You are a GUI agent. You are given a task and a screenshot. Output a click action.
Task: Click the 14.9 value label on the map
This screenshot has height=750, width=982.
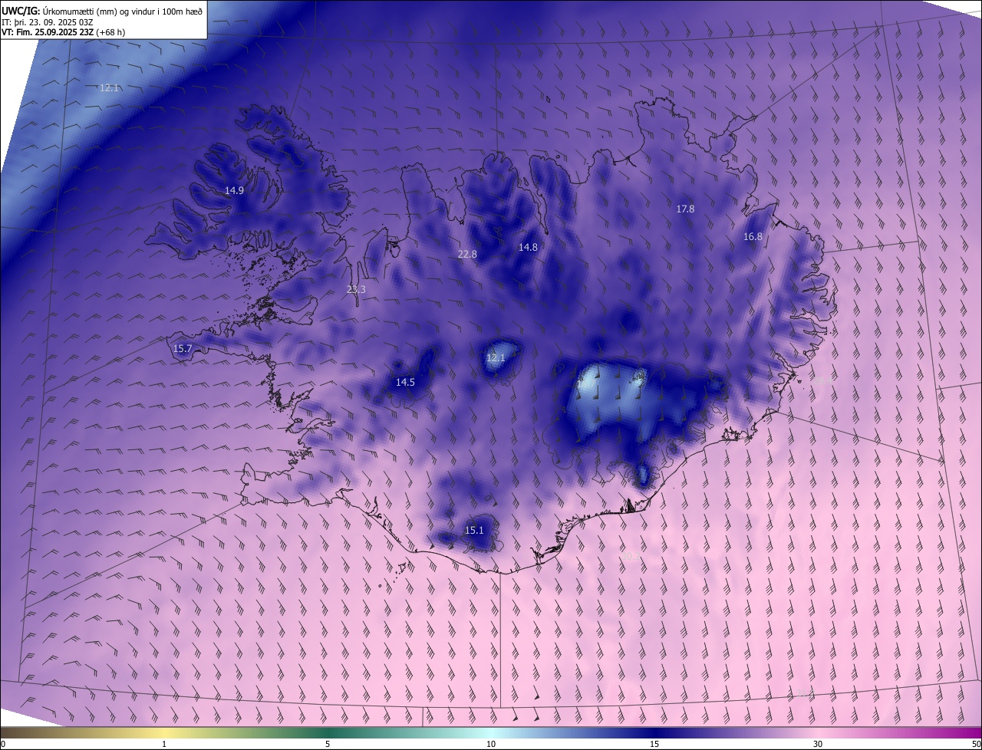234,190
